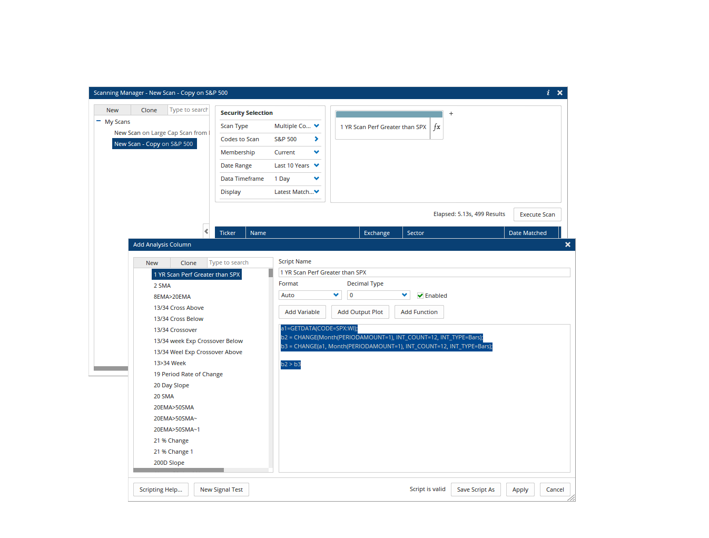Collapse the My Scans tree node
The width and height of the screenshot is (709, 538).
pyautogui.click(x=99, y=121)
